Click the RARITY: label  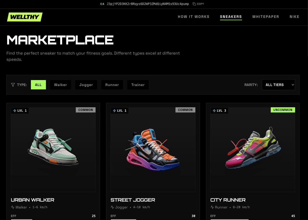[251, 85]
